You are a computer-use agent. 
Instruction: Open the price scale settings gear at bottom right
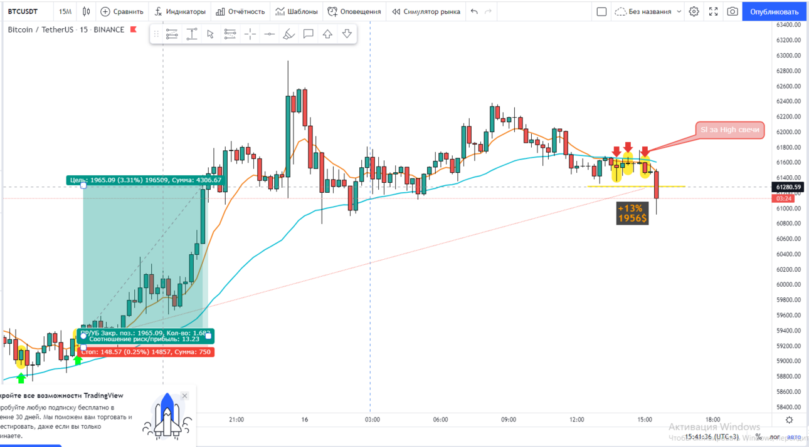(x=789, y=420)
